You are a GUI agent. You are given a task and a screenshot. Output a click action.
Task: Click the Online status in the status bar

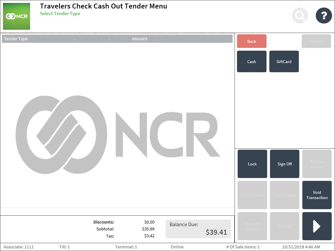tap(177, 247)
